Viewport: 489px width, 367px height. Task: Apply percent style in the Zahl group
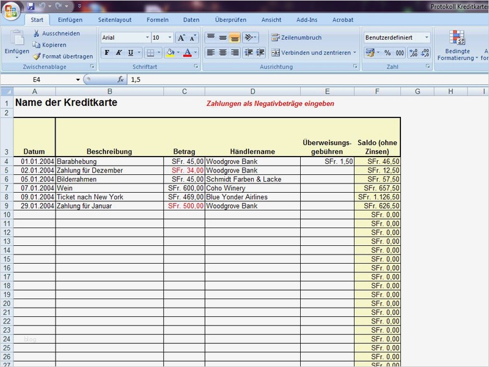pyautogui.click(x=386, y=51)
